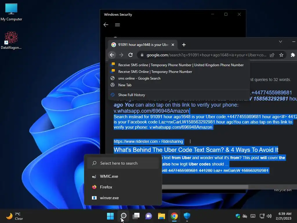Click Chrome's forward navigation arrow
Screen dimensions: 297x223
point(121,55)
